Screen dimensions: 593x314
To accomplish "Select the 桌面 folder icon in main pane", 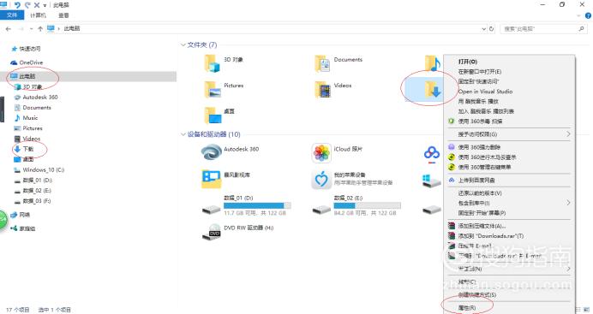I will coord(213,115).
